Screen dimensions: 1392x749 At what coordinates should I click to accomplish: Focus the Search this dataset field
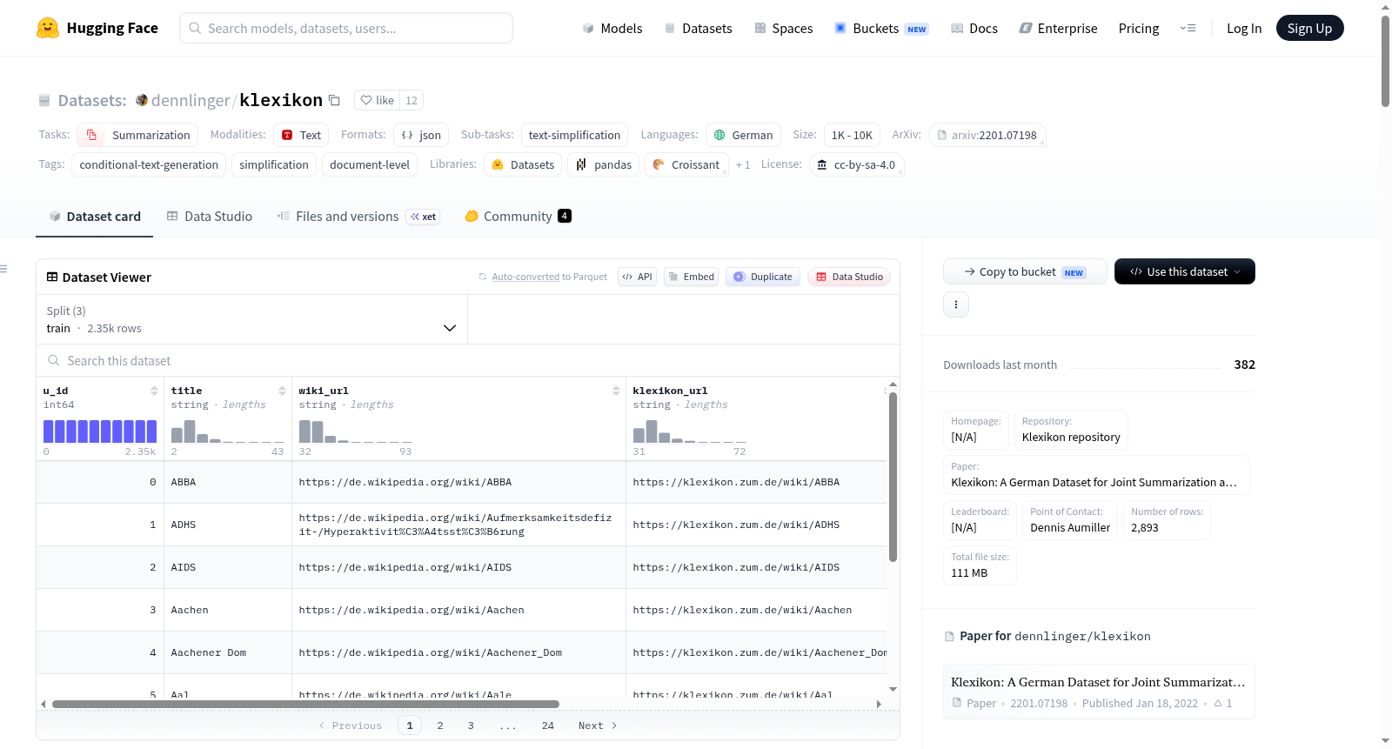[x=468, y=360]
